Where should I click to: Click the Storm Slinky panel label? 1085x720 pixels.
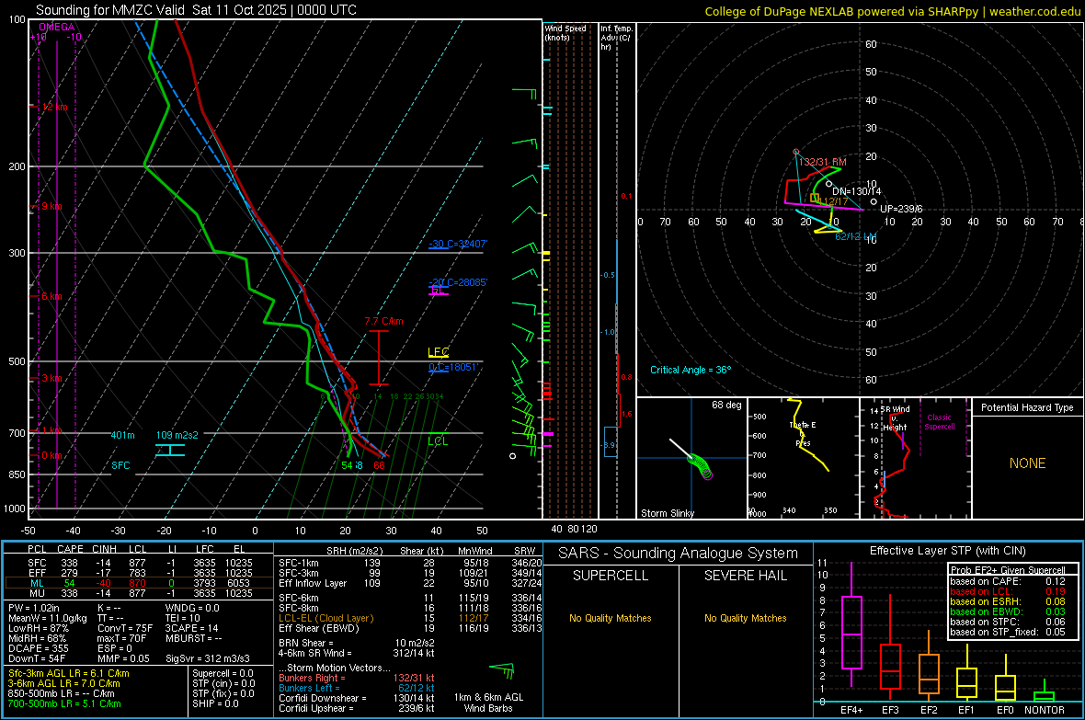[x=667, y=513]
